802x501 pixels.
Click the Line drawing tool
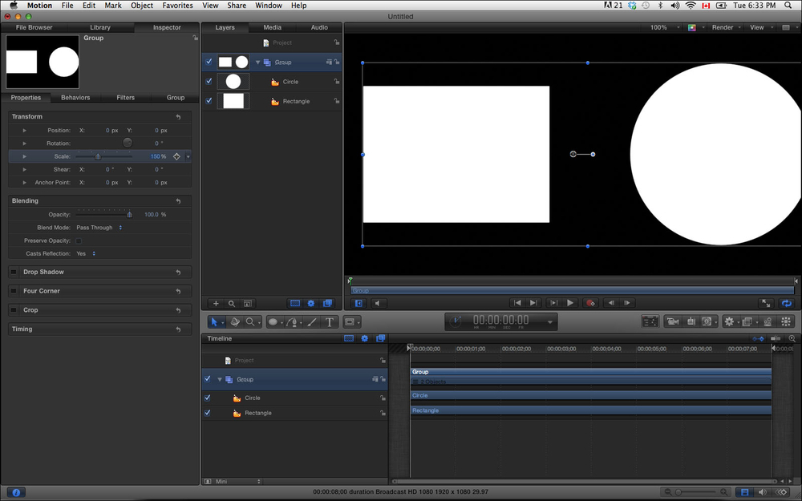click(x=311, y=321)
